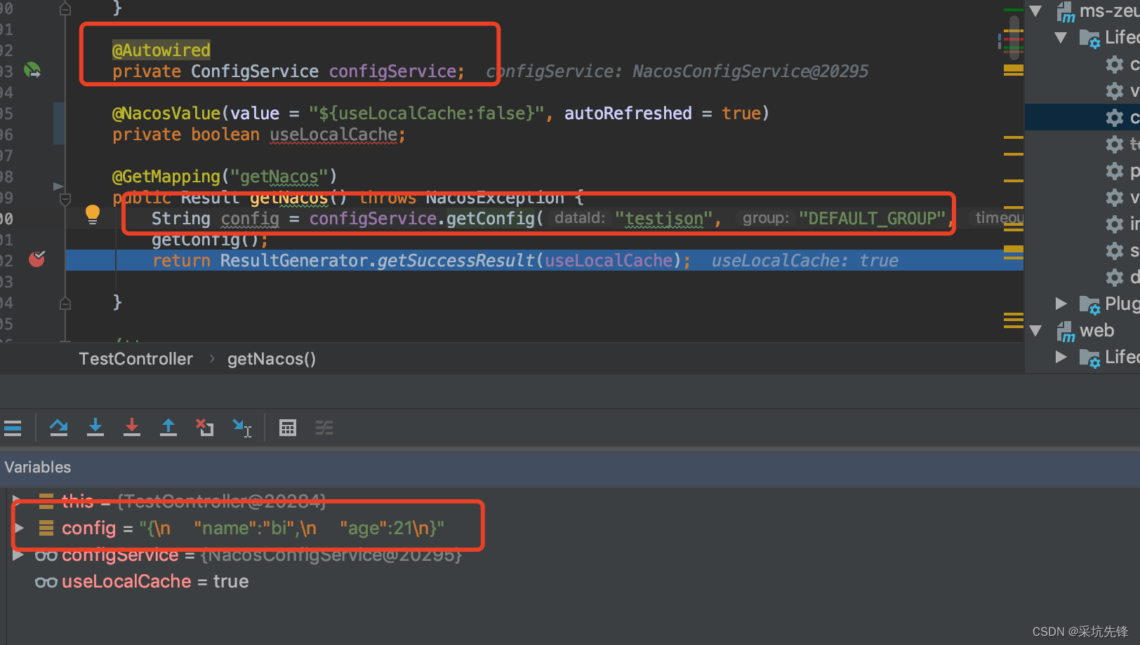
Task: Click the gear icon beside goal 'd'
Action: point(1115,278)
